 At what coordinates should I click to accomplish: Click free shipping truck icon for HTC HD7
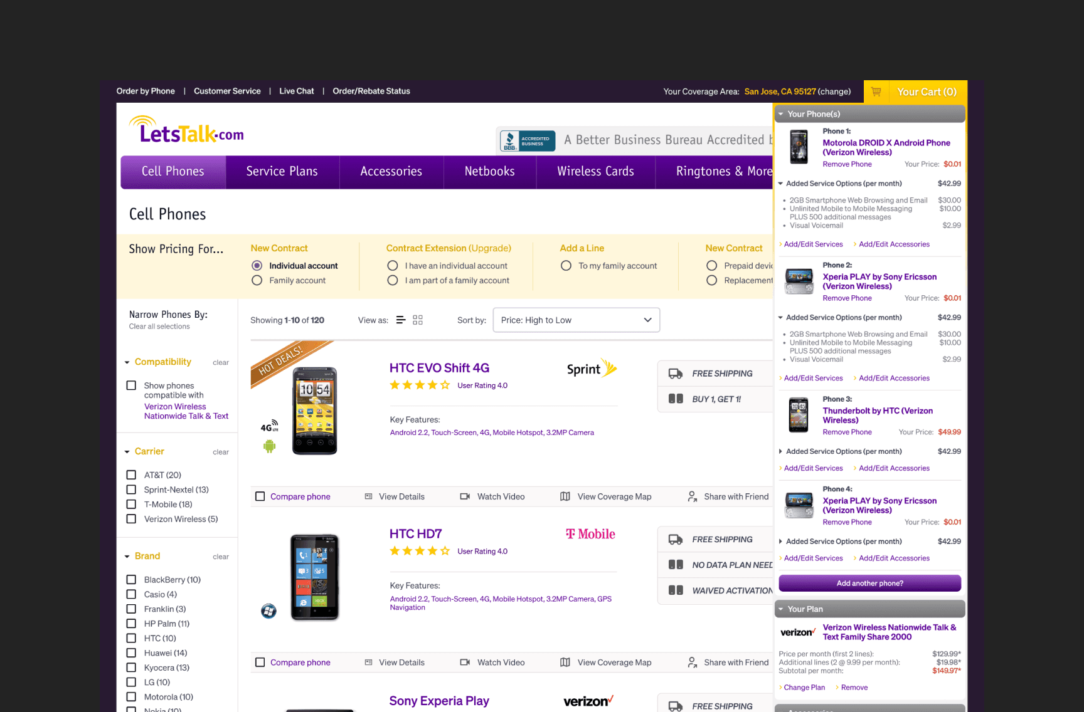676,540
